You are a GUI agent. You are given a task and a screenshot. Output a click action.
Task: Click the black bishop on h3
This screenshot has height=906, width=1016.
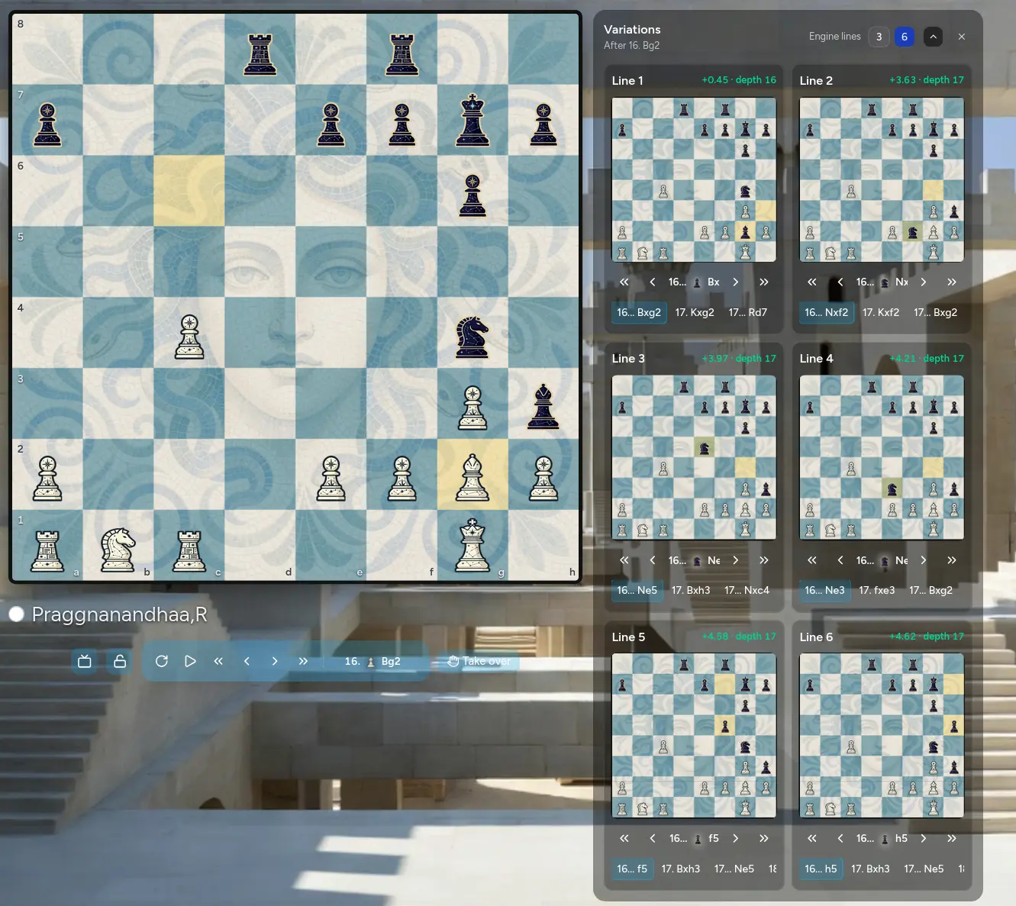[543, 406]
